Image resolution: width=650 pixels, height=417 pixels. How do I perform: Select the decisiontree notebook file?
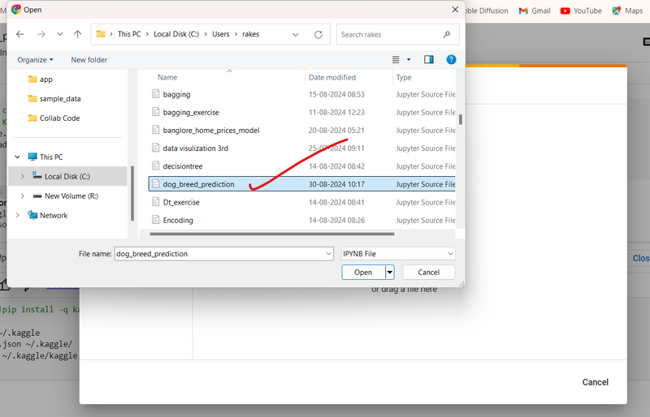click(183, 166)
